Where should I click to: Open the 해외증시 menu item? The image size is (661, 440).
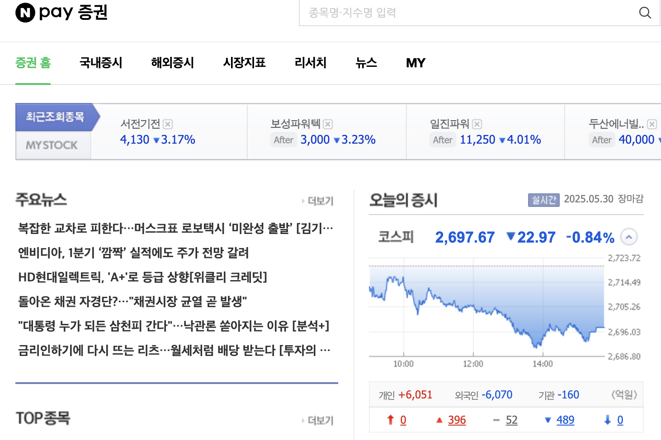(x=172, y=63)
